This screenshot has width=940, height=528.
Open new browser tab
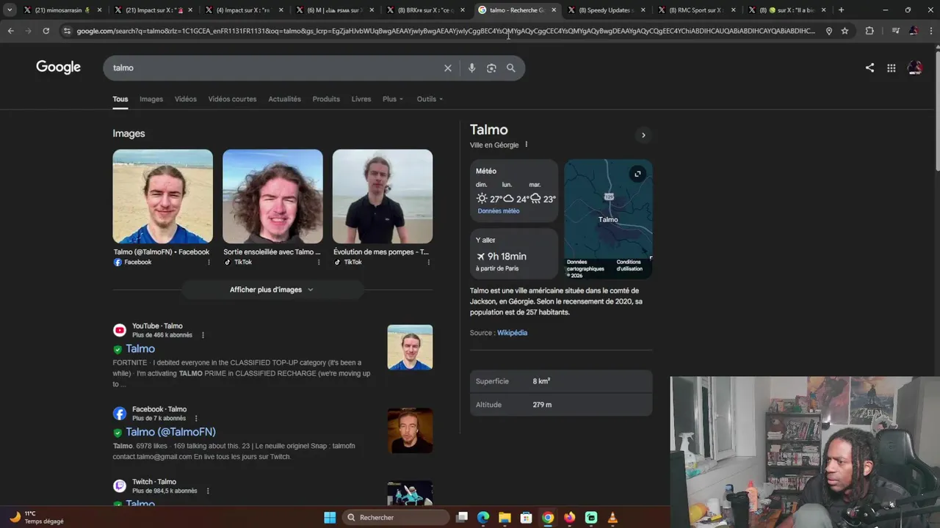click(x=841, y=10)
